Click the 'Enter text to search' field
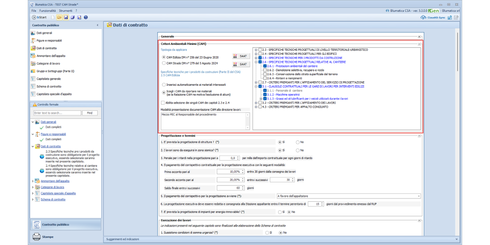This screenshot has height=245, width=490. click(57, 113)
